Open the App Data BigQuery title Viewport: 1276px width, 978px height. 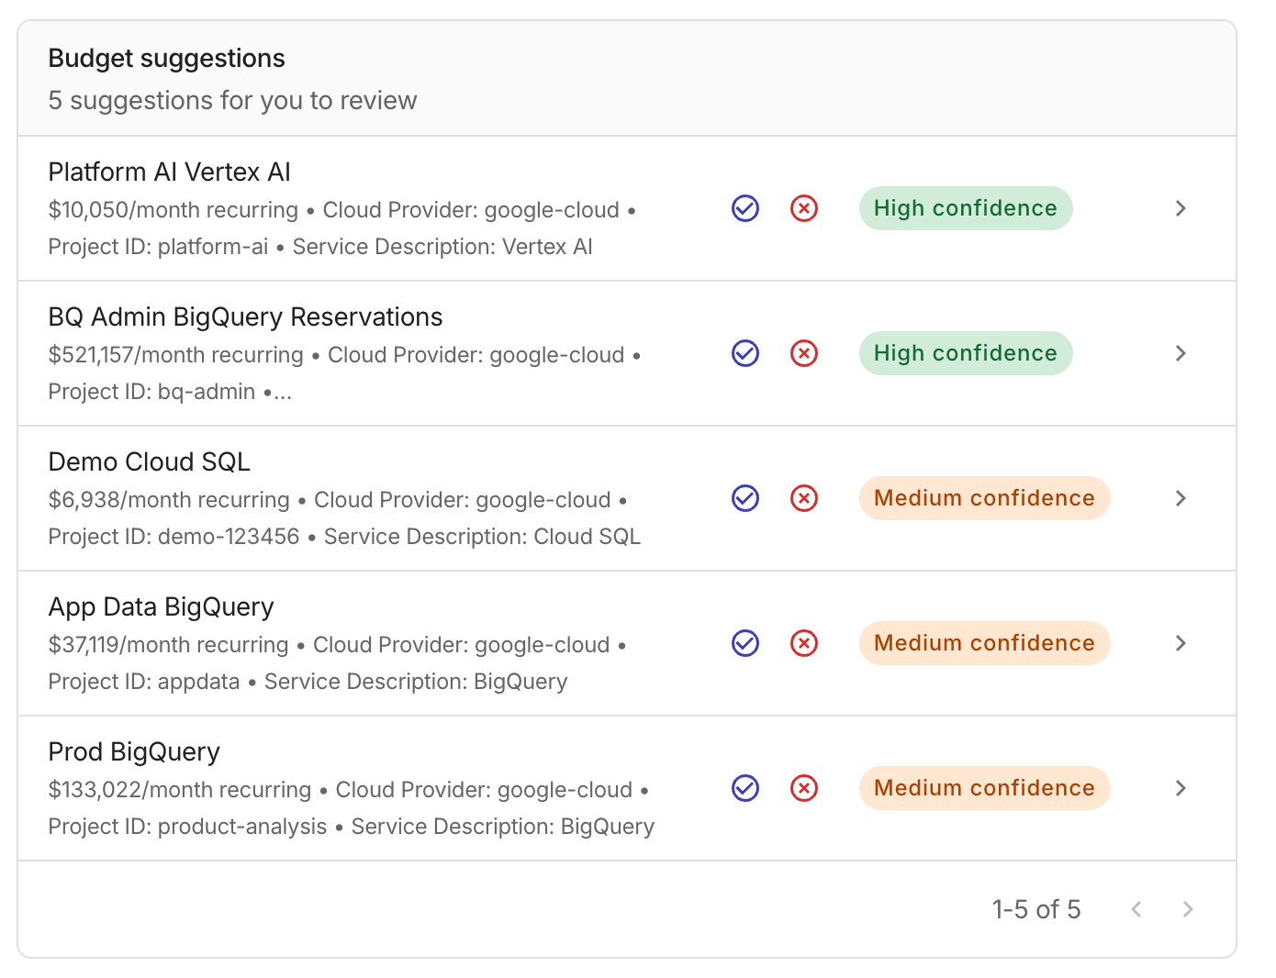point(162,606)
